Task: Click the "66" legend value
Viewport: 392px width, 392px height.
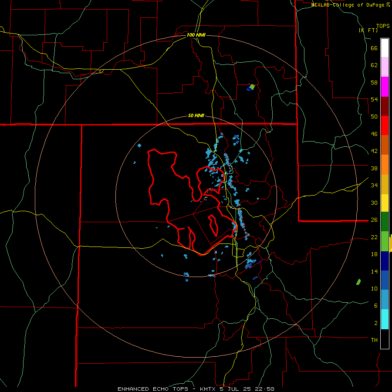Action: (x=374, y=48)
